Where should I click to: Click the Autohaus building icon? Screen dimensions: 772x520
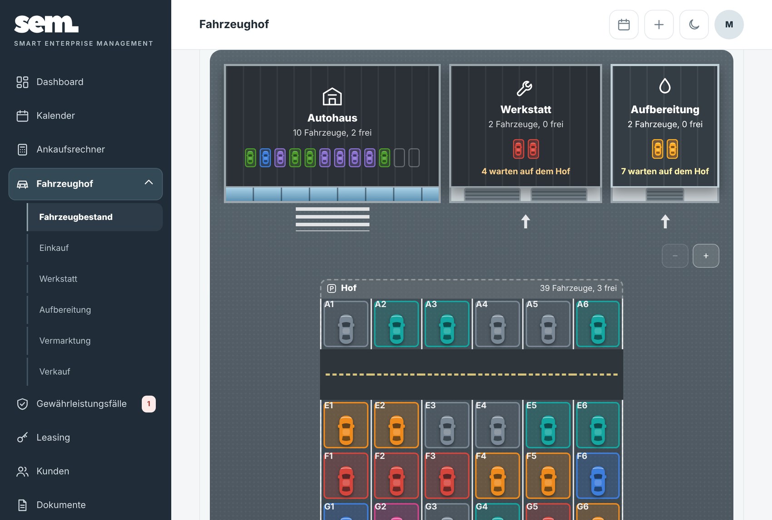[x=332, y=96]
